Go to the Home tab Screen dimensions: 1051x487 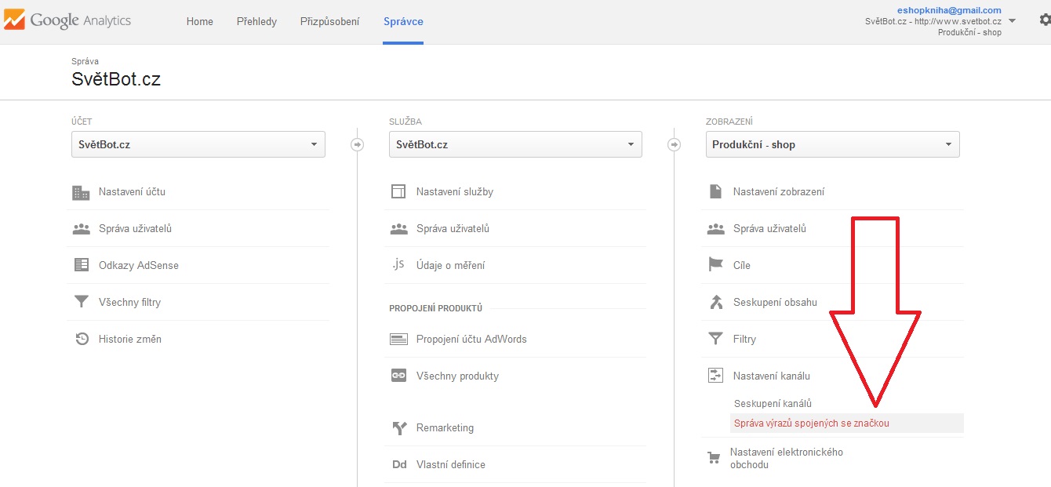click(200, 21)
